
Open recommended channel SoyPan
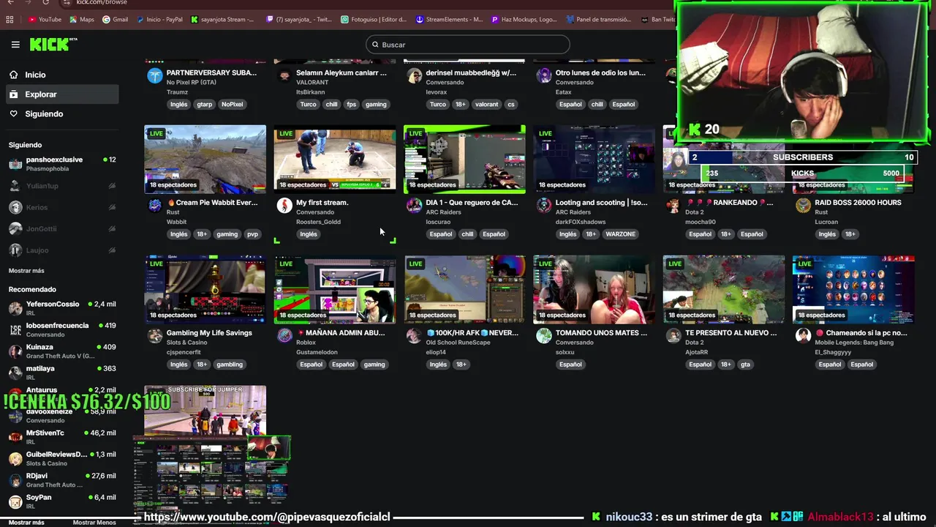[x=62, y=501]
